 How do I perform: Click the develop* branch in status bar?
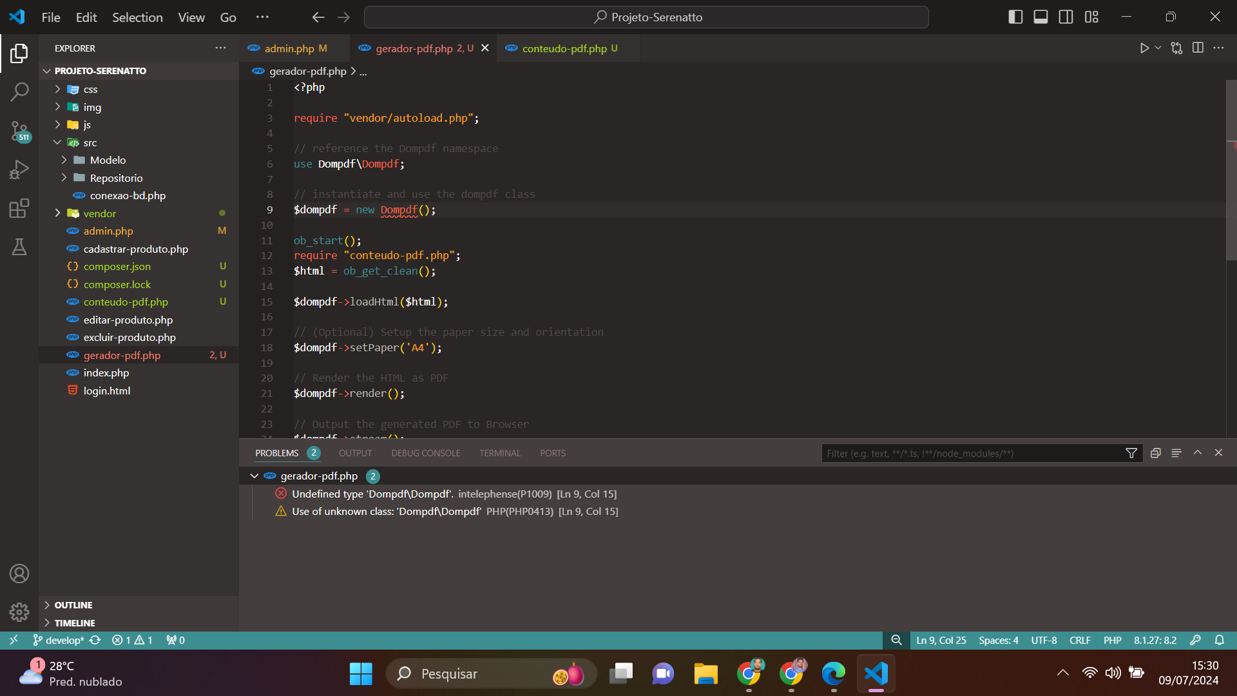click(59, 640)
